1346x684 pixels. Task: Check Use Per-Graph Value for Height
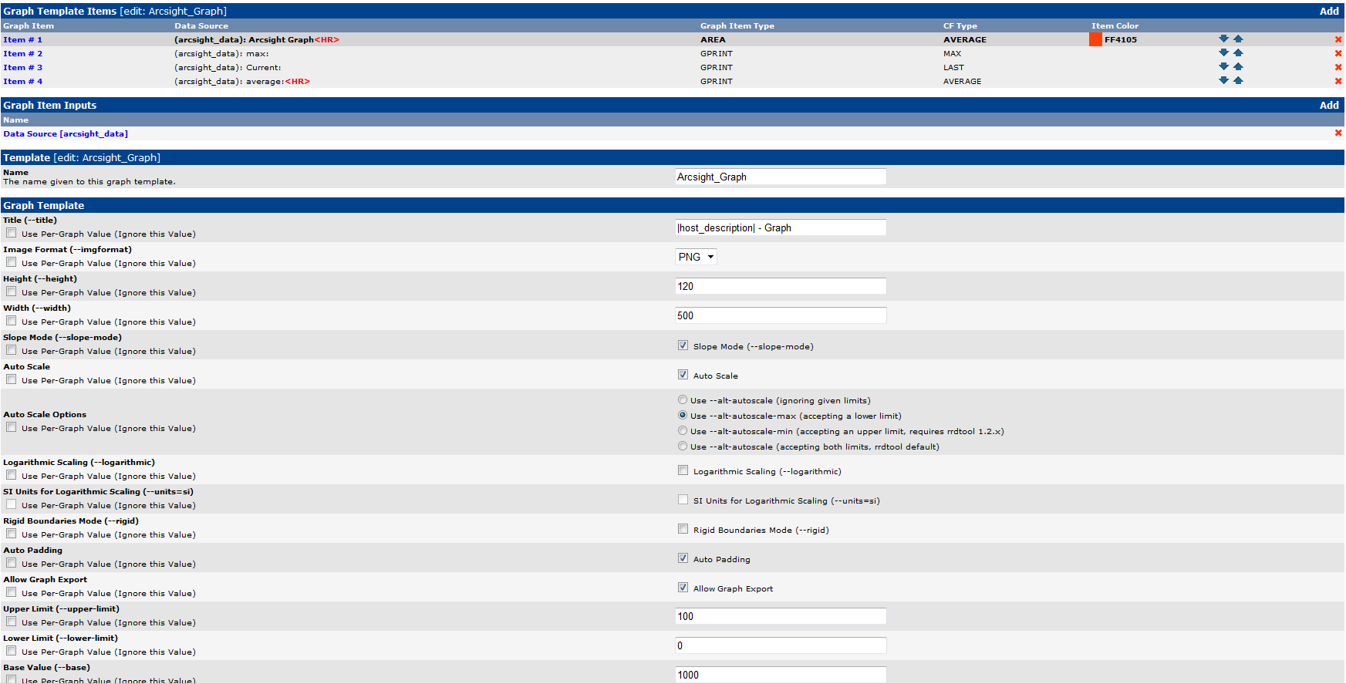[11, 291]
